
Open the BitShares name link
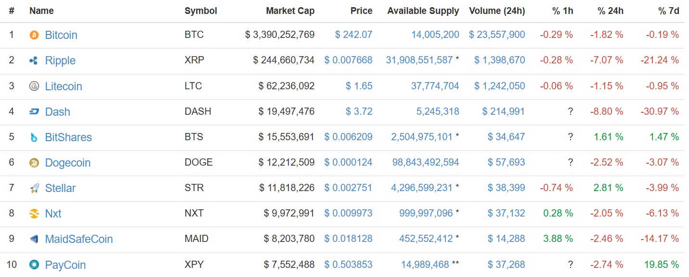(68, 137)
